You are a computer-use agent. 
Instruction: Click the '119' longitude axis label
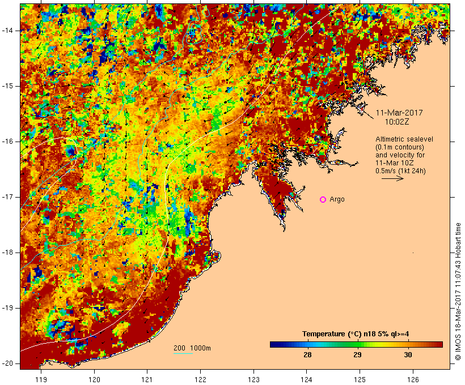[x=41, y=379]
